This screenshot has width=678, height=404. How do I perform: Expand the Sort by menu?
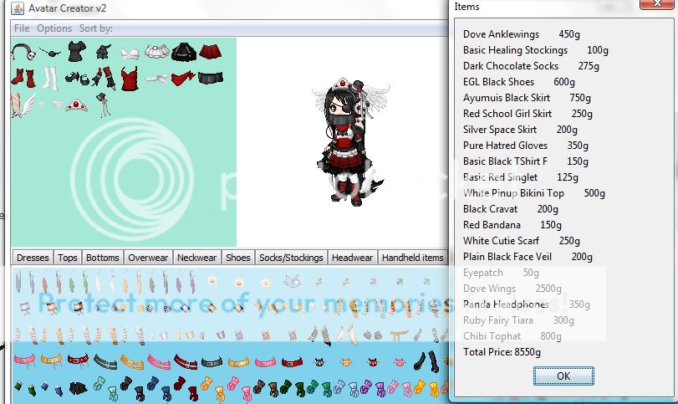(95, 28)
